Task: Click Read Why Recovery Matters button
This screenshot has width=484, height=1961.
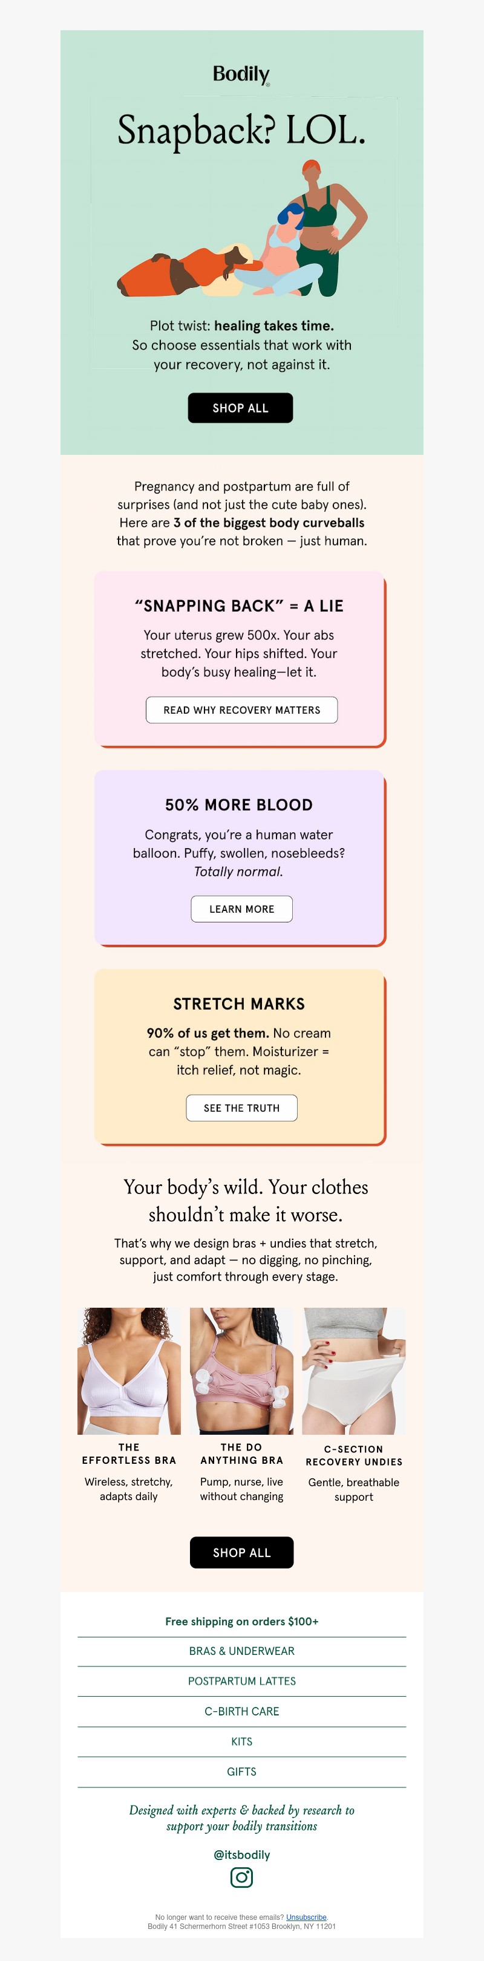Action: (x=241, y=710)
